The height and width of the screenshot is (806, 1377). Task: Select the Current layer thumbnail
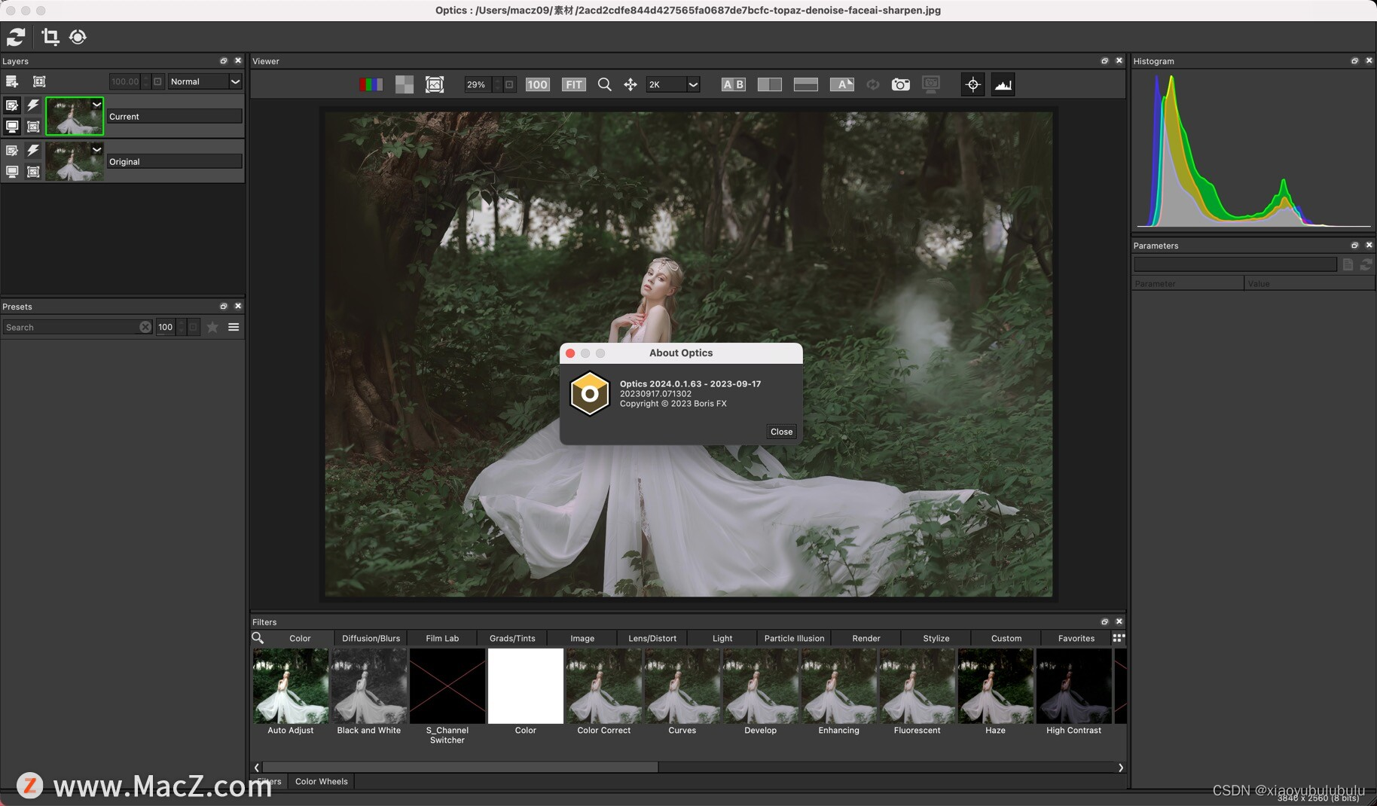74,116
